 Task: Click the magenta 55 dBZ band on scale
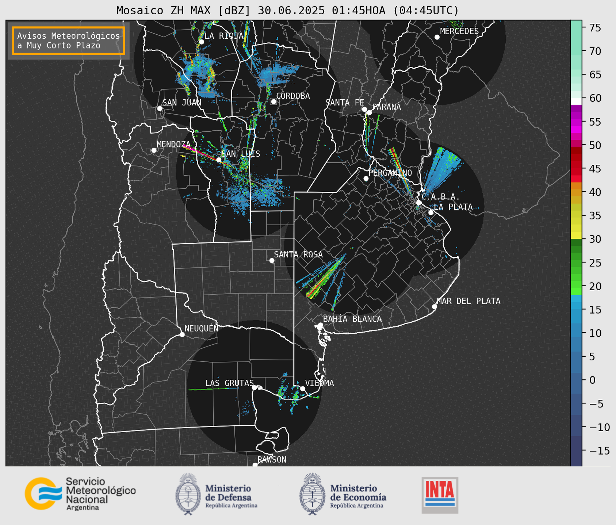(x=576, y=122)
